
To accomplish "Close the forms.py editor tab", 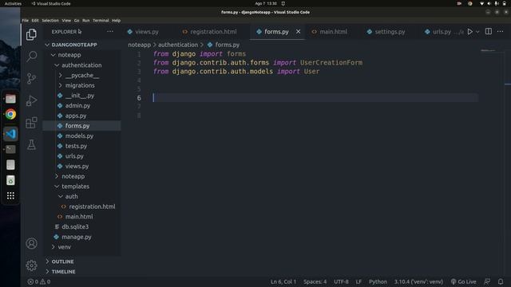I will [x=298, y=32].
